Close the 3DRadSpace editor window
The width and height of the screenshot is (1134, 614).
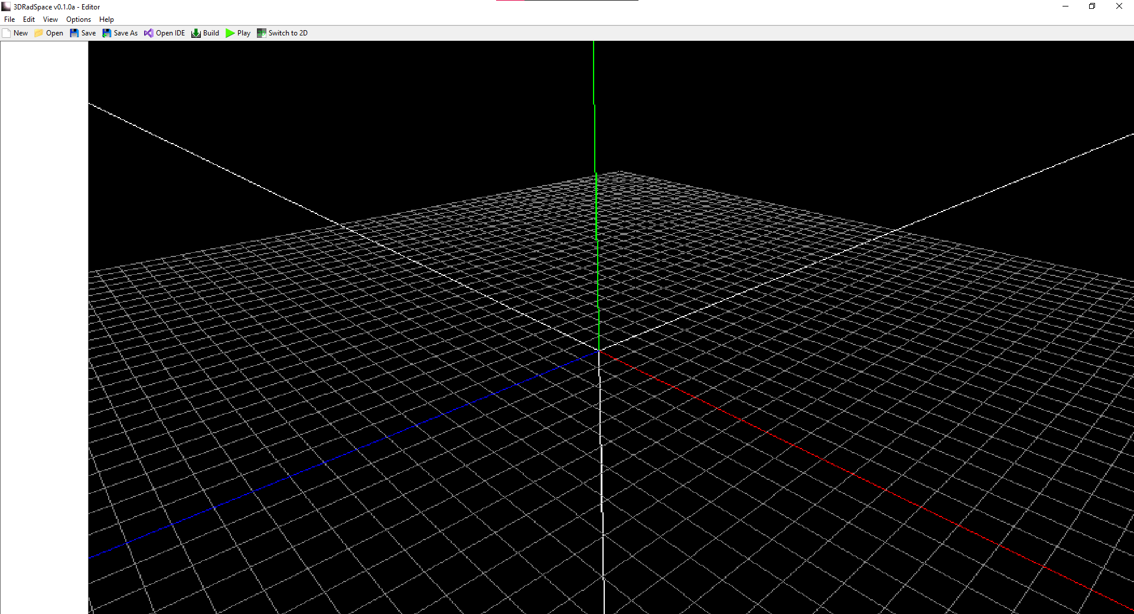1119,7
